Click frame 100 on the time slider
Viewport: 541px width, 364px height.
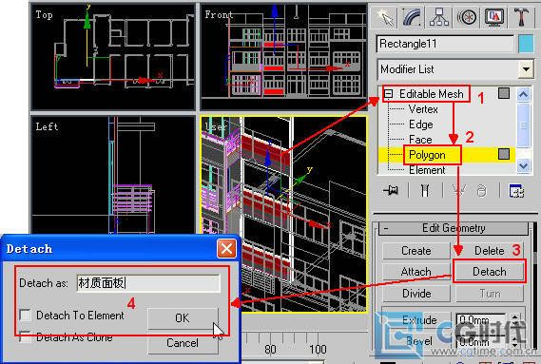tap(318, 350)
